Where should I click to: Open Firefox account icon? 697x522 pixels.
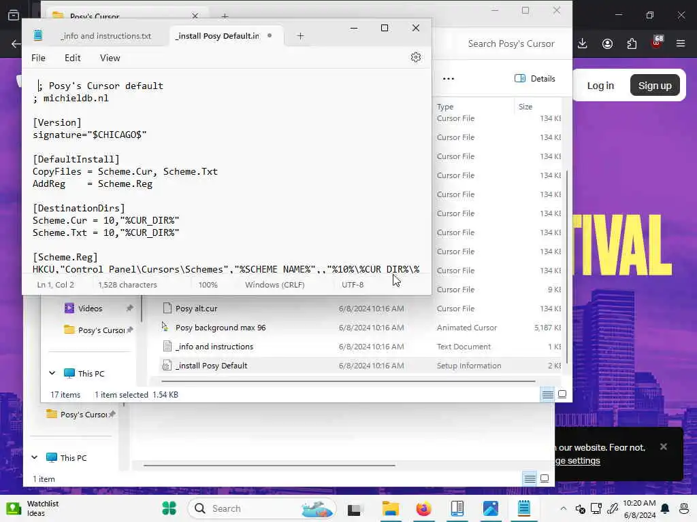pos(607,43)
